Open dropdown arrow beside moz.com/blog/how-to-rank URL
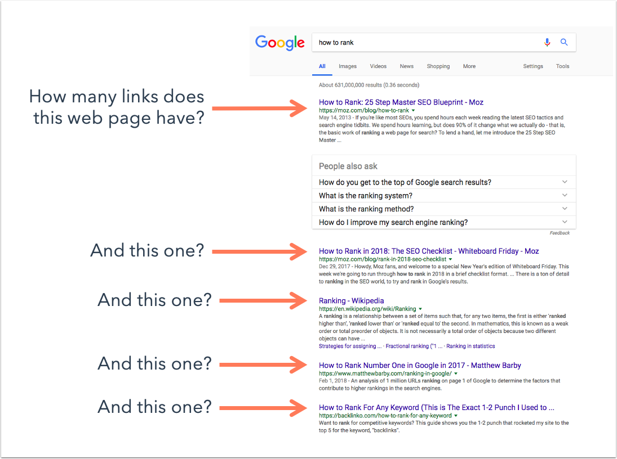617x459 pixels. click(x=413, y=110)
